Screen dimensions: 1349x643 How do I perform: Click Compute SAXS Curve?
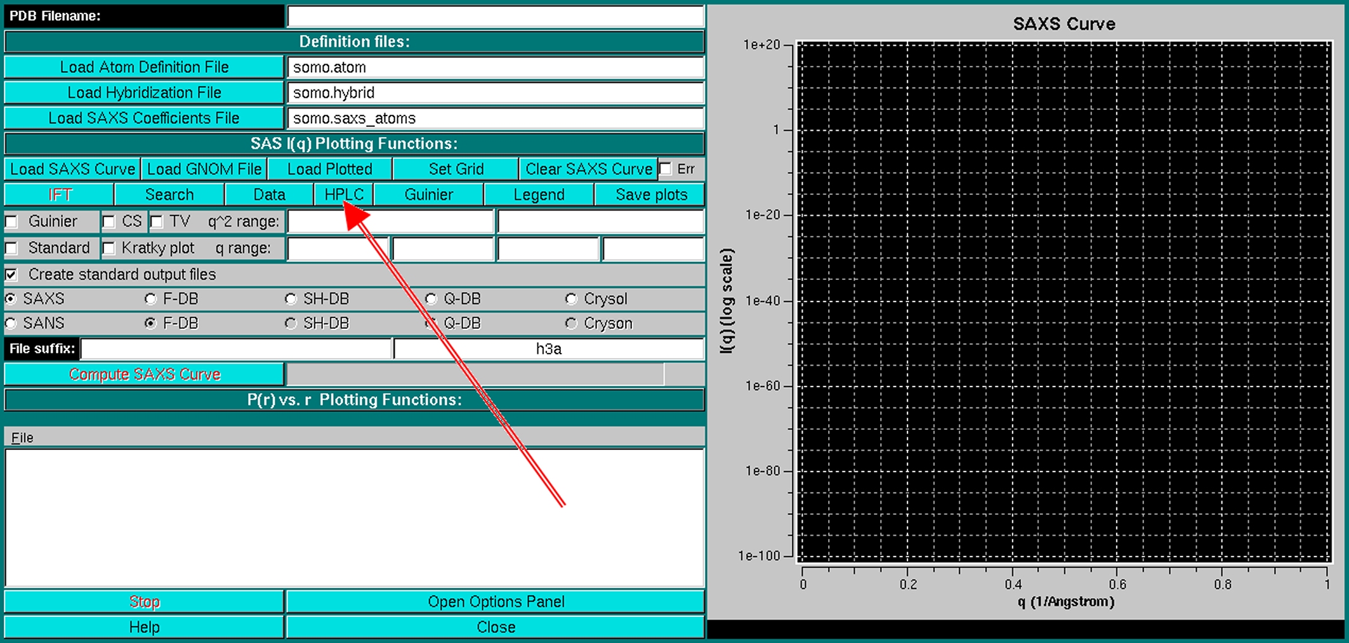[144, 375]
